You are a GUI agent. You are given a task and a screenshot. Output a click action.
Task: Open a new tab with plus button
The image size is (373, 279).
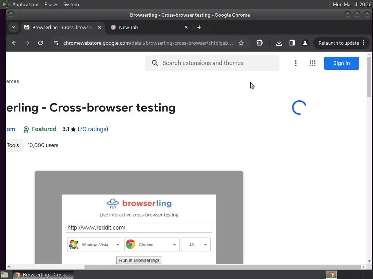tap(199, 28)
